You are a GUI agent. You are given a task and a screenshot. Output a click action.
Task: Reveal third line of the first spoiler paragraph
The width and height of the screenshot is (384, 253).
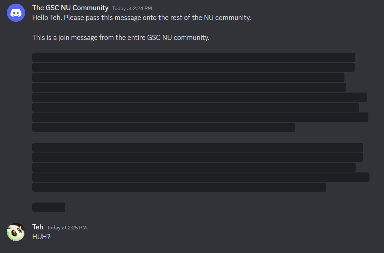coord(188,77)
